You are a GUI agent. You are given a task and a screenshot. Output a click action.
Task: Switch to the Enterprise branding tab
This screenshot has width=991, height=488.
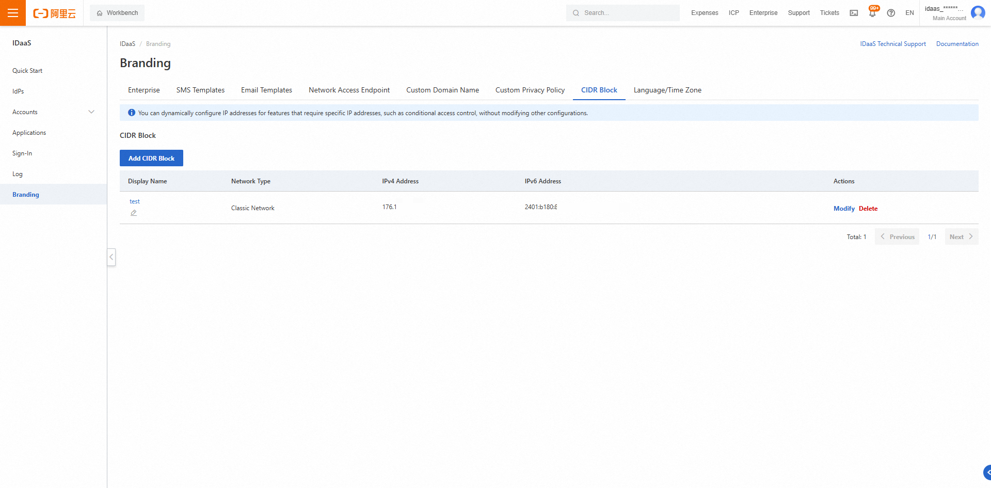[x=144, y=90]
